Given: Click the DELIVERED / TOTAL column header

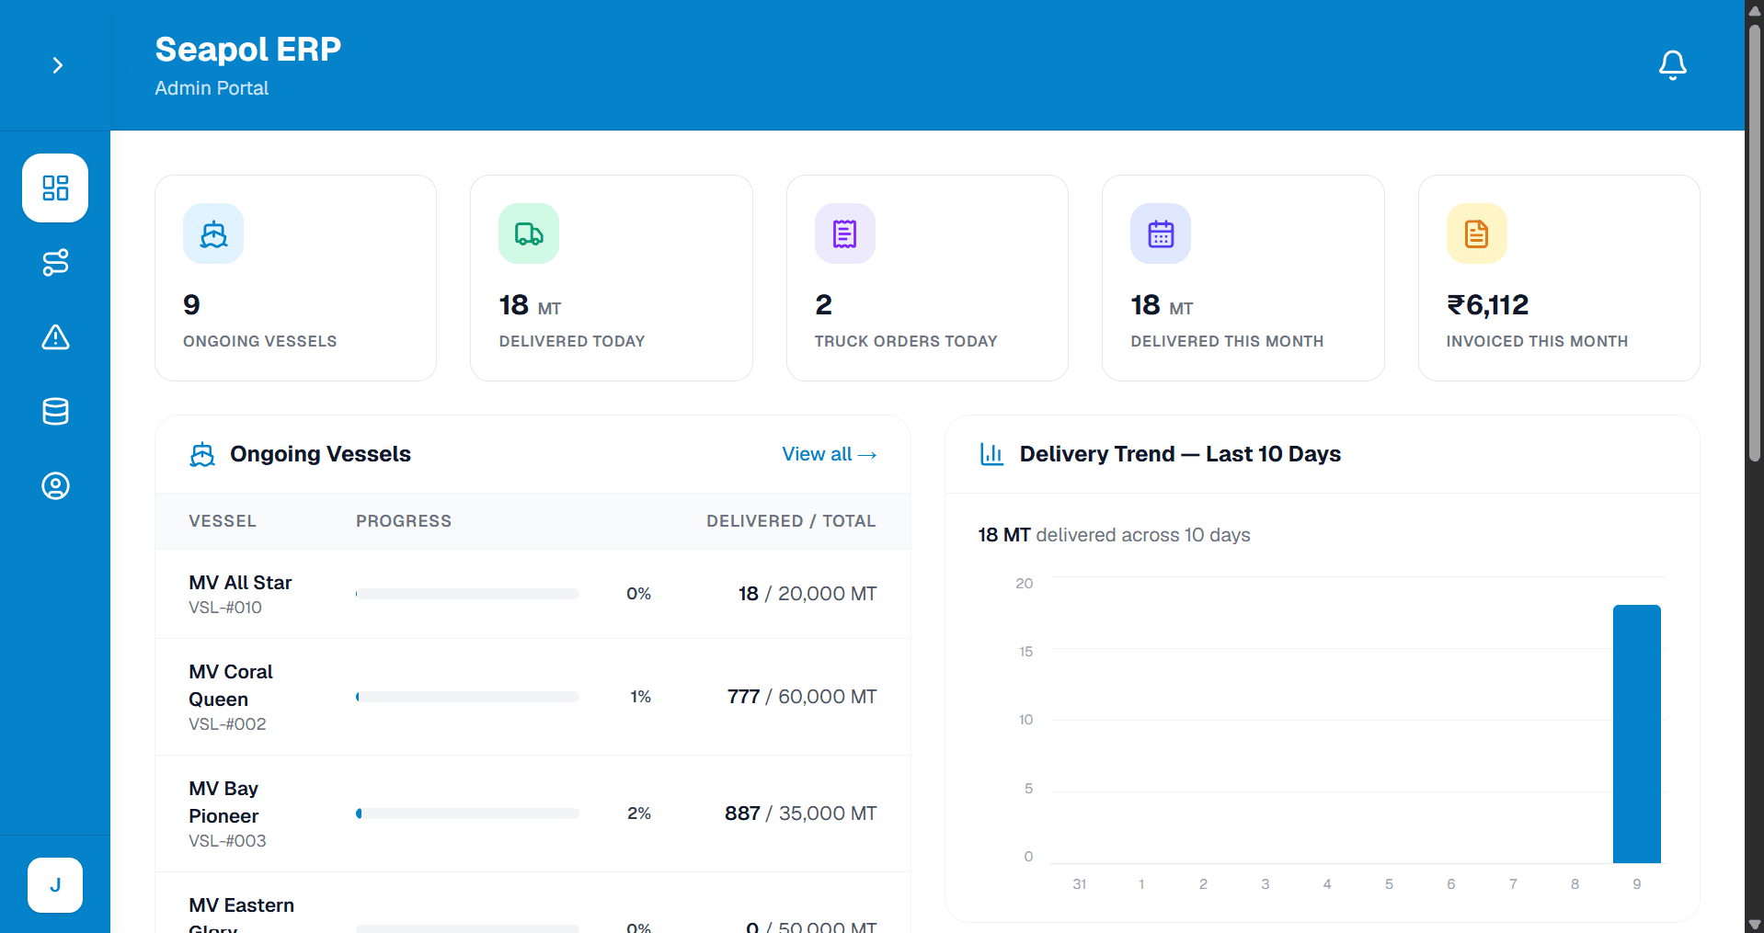Looking at the screenshot, I should coord(791,521).
